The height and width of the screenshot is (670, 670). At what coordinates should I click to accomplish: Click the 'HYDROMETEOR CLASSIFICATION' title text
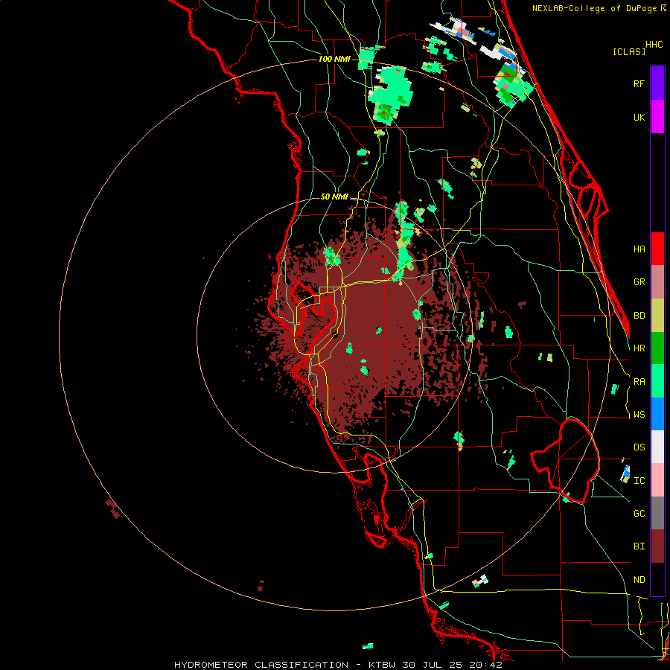(261, 665)
